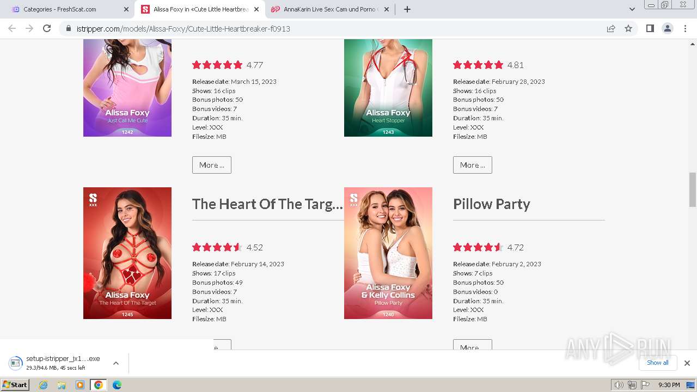Image resolution: width=697 pixels, height=392 pixels.
Task: Open File Explorer from the taskbar
Action: [x=62, y=385]
